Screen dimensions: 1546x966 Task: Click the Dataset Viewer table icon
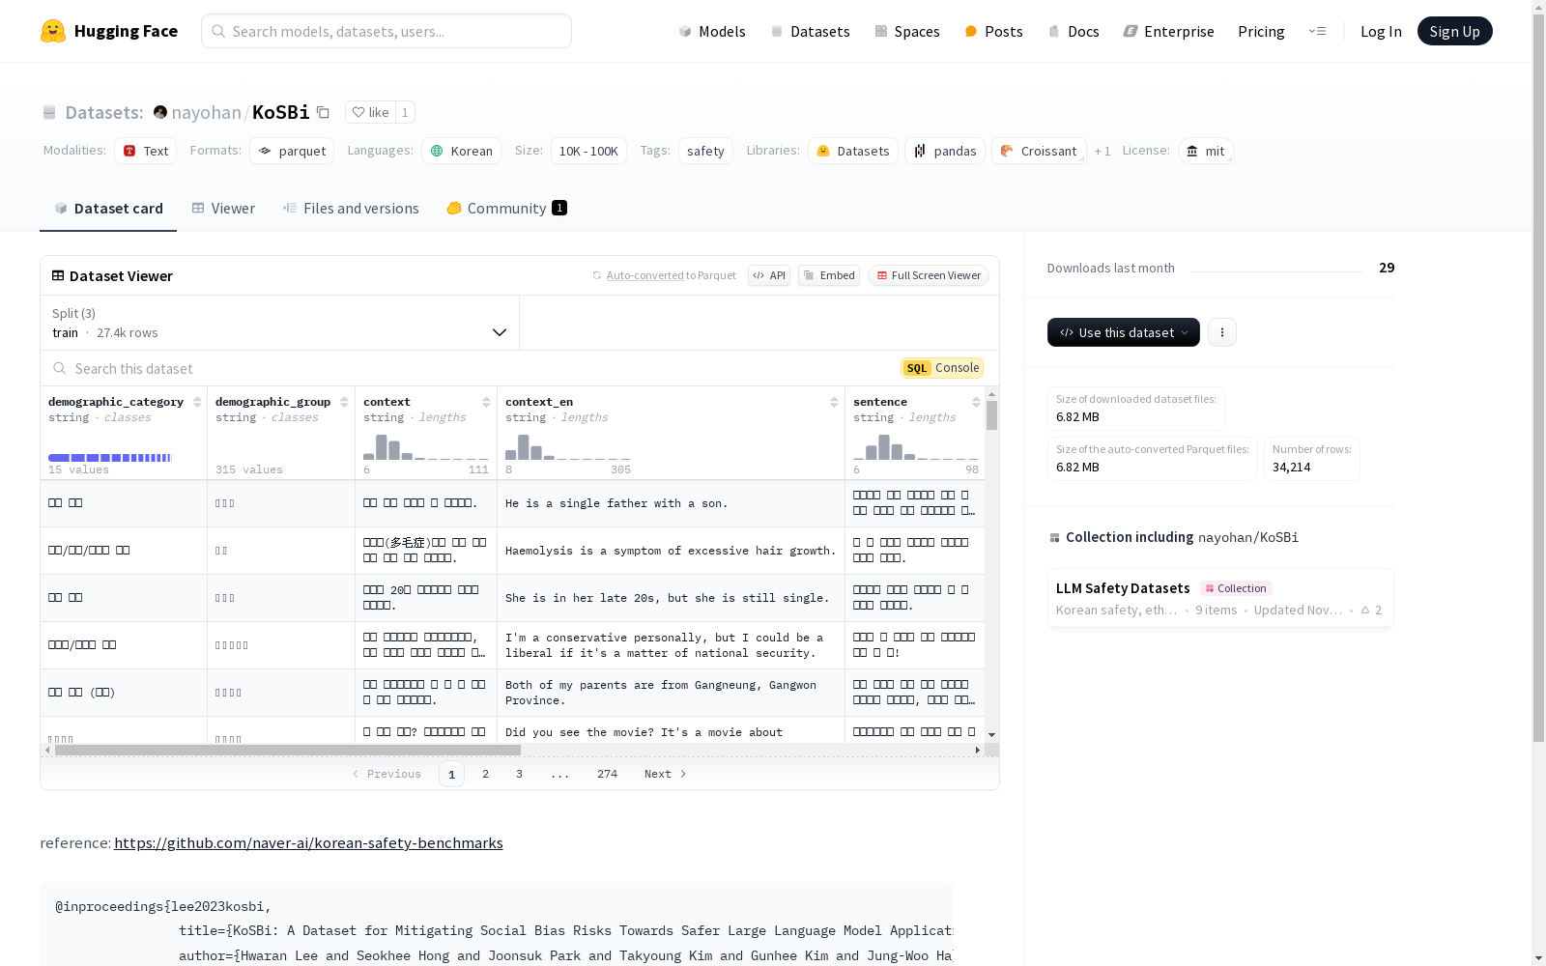pyautogui.click(x=58, y=275)
